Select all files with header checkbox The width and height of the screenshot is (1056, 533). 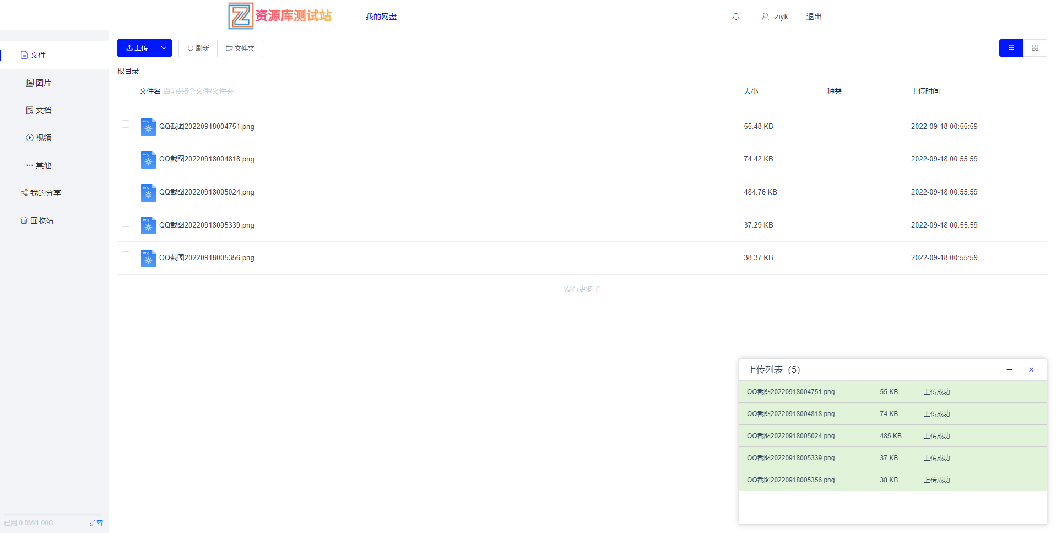[126, 91]
